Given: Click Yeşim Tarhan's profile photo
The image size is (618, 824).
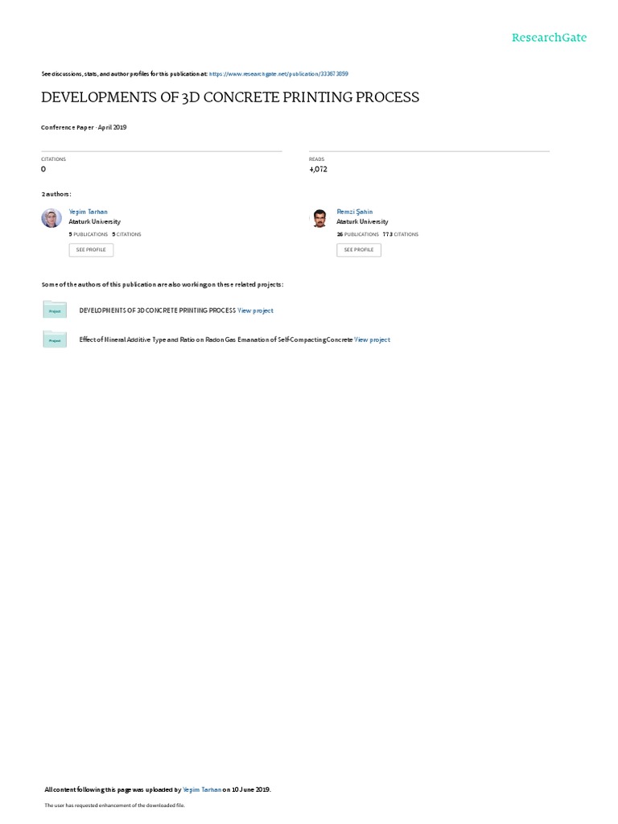Looking at the screenshot, I should pyautogui.click(x=51, y=217).
